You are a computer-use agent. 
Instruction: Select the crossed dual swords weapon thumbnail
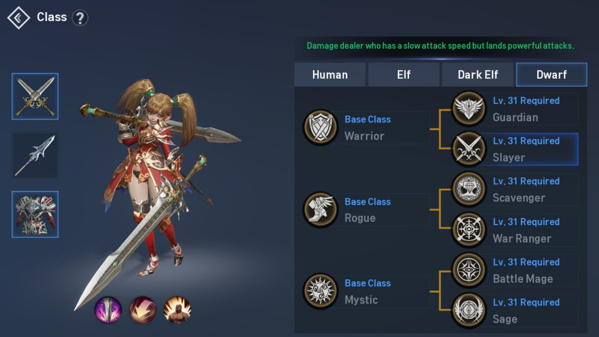click(35, 97)
